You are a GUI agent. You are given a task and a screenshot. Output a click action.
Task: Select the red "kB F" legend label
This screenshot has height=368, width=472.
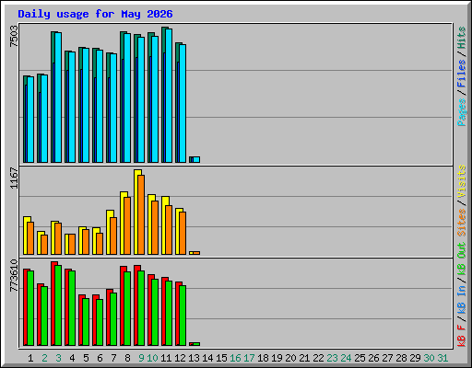coord(461,336)
